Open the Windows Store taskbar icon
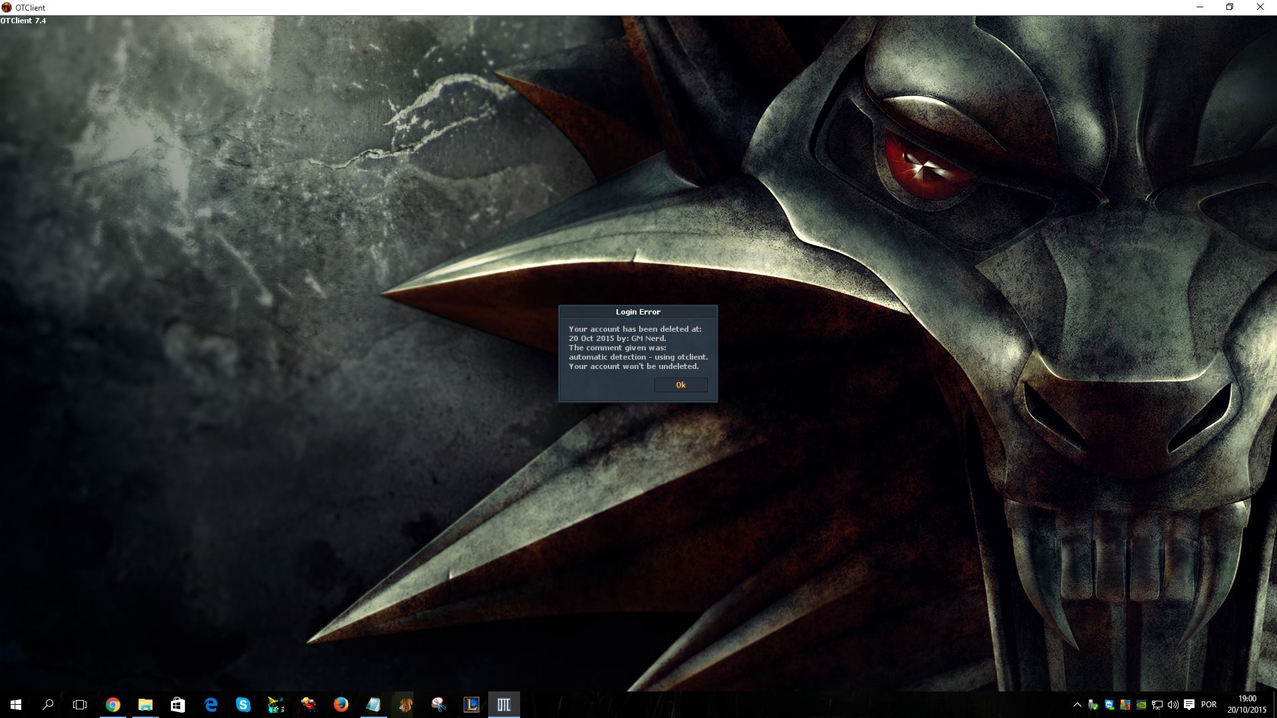 pos(178,705)
